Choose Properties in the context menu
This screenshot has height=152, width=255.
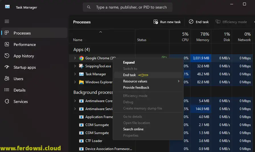[148, 135]
